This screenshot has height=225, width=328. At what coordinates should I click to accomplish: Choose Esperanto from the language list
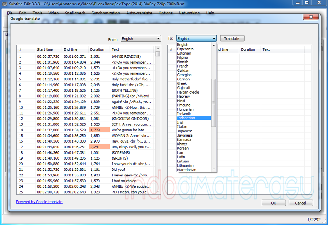194,49
